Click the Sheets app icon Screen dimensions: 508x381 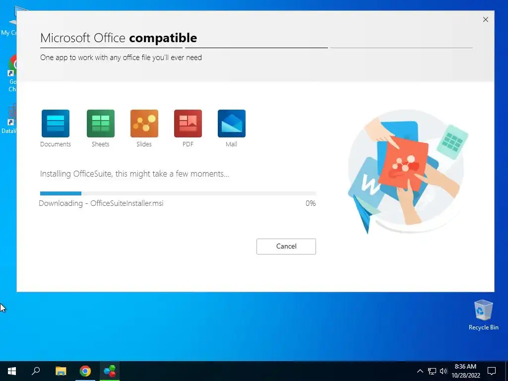[100, 124]
